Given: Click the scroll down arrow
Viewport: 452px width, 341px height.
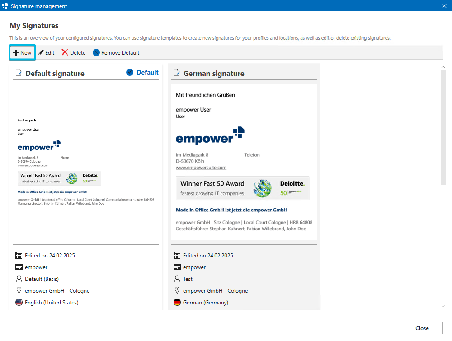Looking at the screenshot, I should tap(443, 306).
